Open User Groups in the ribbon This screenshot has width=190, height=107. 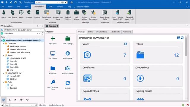pyautogui.click(x=12, y=14)
